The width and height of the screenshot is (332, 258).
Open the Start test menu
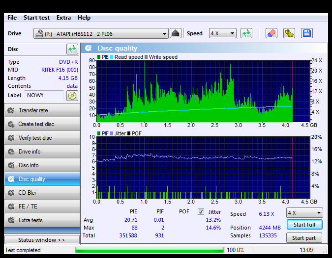tap(36, 18)
